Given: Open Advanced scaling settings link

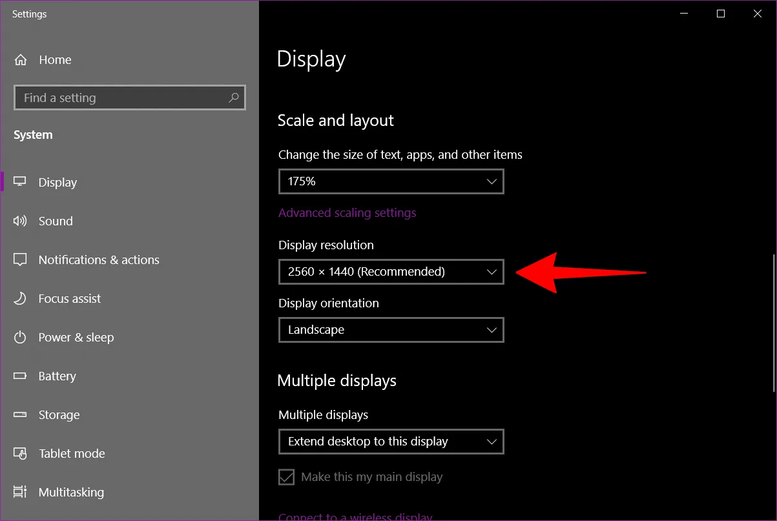Looking at the screenshot, I should [x=347, y=212].
